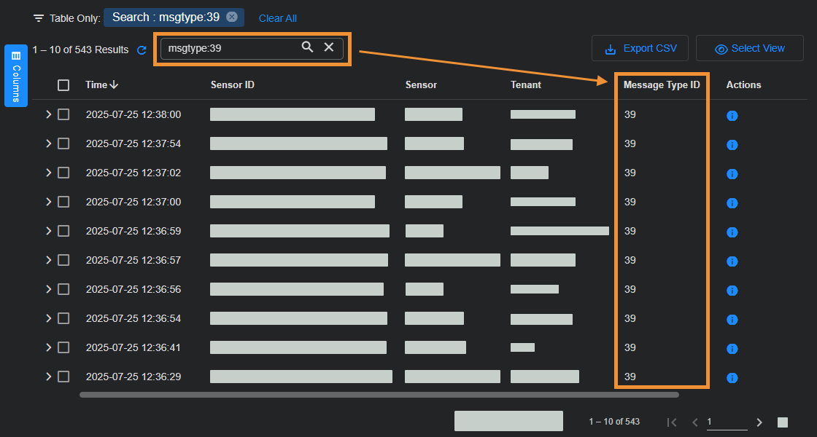The width and height of the screenshot is (817, 437).
Task: Remove the Search : msgtype:39 filter chip
Action: (232, 17)
